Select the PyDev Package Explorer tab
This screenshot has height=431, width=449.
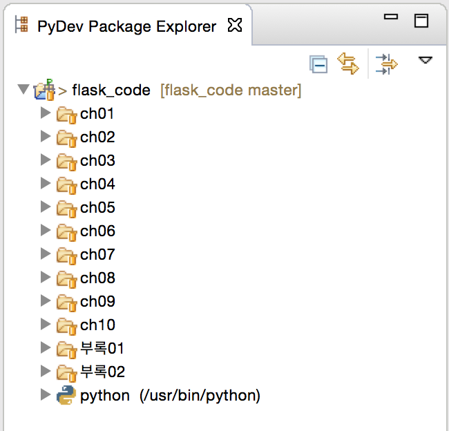[128, 25]
